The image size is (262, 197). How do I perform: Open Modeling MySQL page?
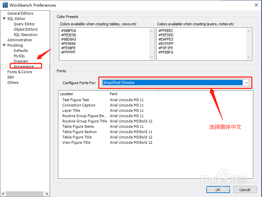tap(19, 56)
